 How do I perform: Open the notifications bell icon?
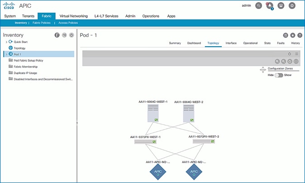point(270,5)
